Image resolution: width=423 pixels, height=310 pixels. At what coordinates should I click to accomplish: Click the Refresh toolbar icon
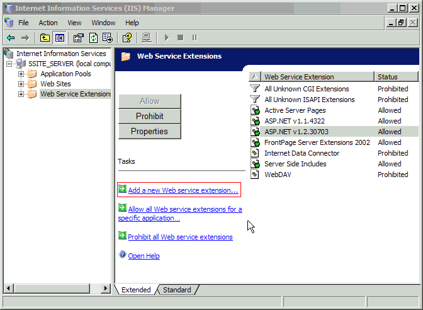point(93,38)
